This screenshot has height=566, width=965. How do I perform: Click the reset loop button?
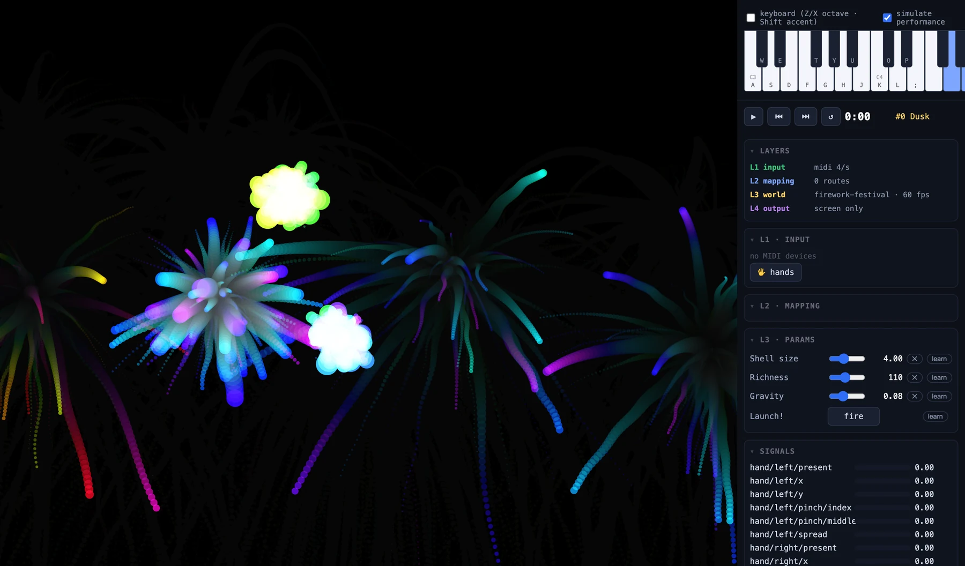(x=830, y=117)
